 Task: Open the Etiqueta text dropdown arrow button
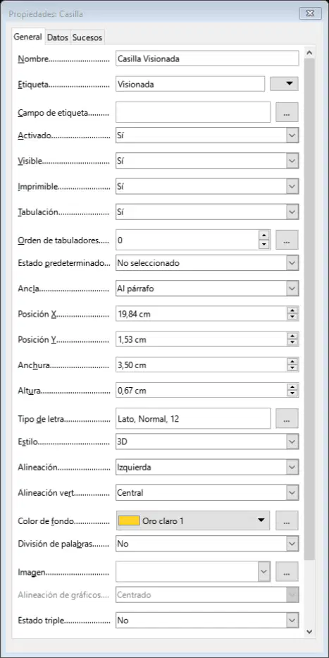click(284, 84)
